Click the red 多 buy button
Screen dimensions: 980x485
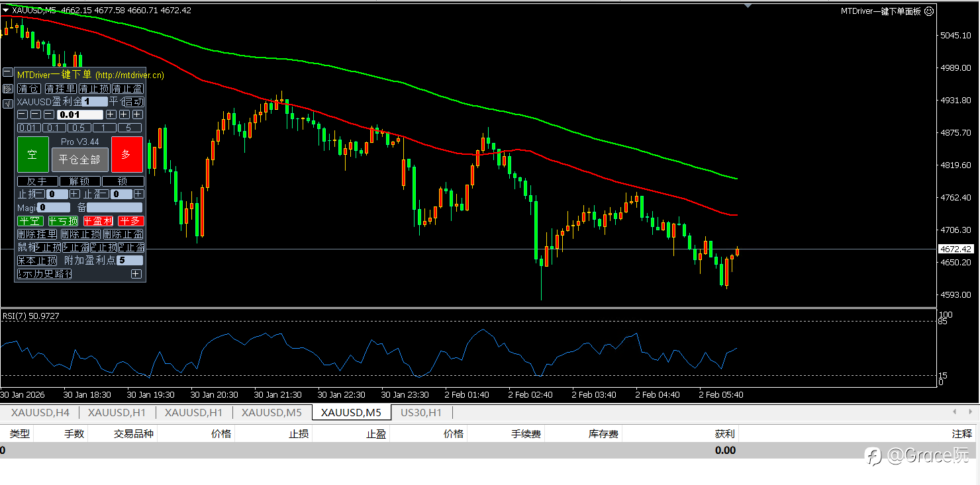click(127, 154)
